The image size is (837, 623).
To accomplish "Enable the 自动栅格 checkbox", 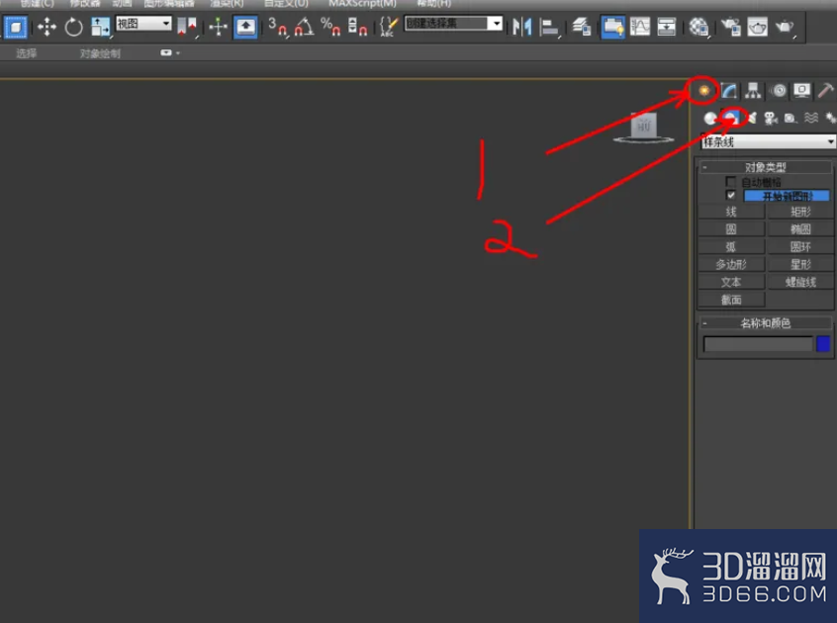I will (x=731, y=182).
